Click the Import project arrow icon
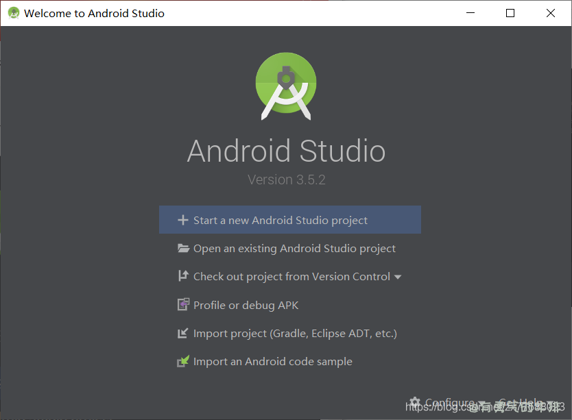Viewport: 572px width, 420px height. [x=182, y=333]
